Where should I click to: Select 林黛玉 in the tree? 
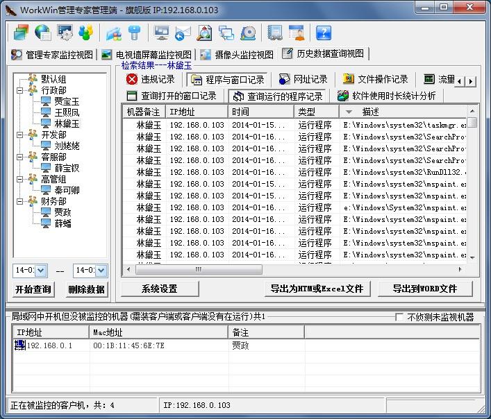point(67,123)
